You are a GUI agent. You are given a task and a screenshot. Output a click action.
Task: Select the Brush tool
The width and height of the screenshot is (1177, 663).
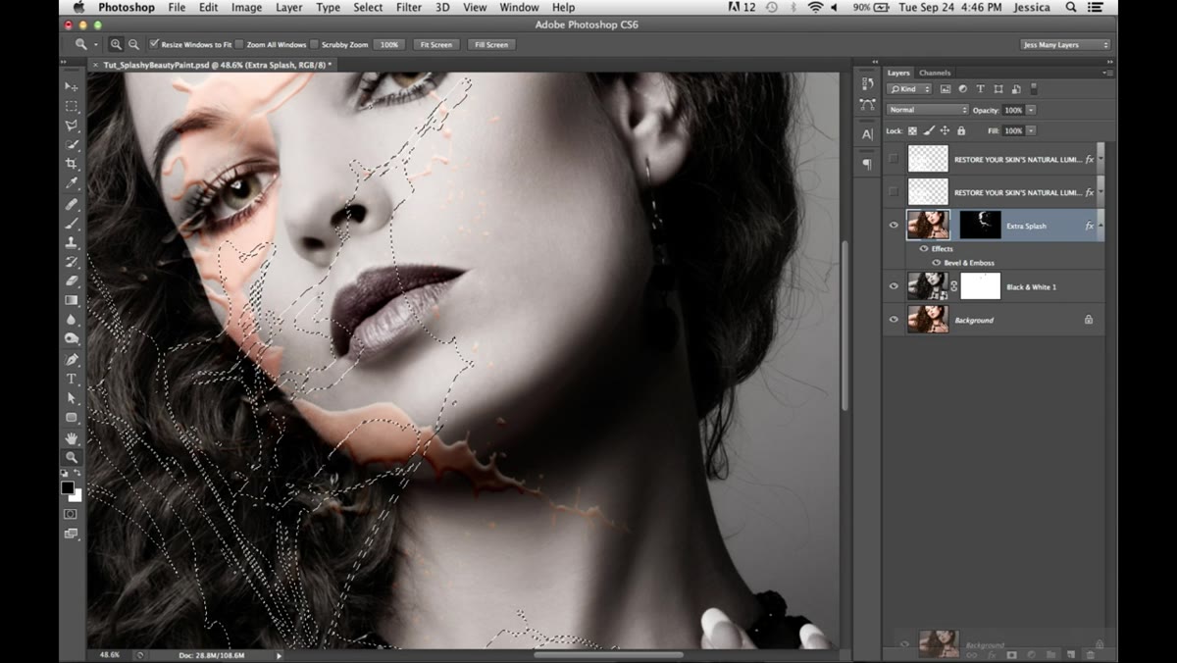point(72,223)
